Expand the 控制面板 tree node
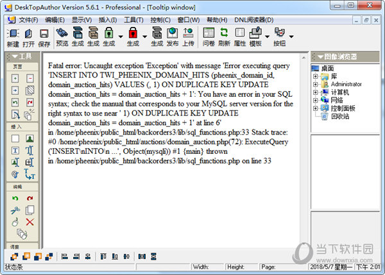This screenshot has width=385, height=275. point(316,108)
